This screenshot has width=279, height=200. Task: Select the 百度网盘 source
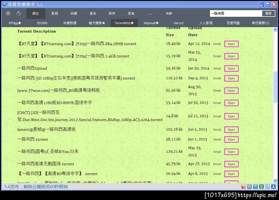(233, 23)
